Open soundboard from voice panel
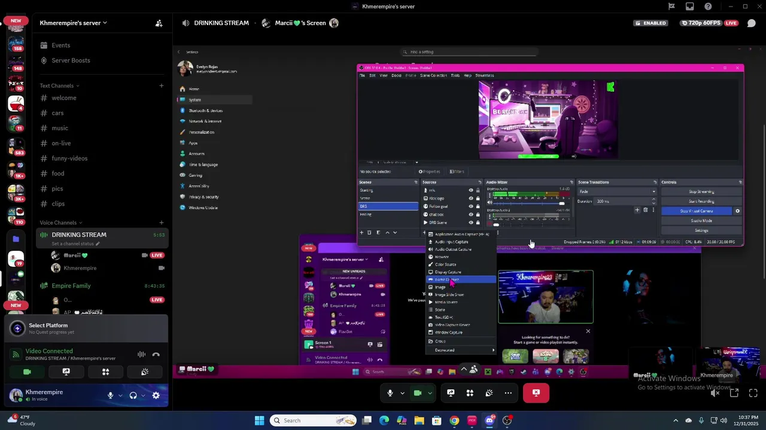This screenshot has height=430, width=766. 145,371
